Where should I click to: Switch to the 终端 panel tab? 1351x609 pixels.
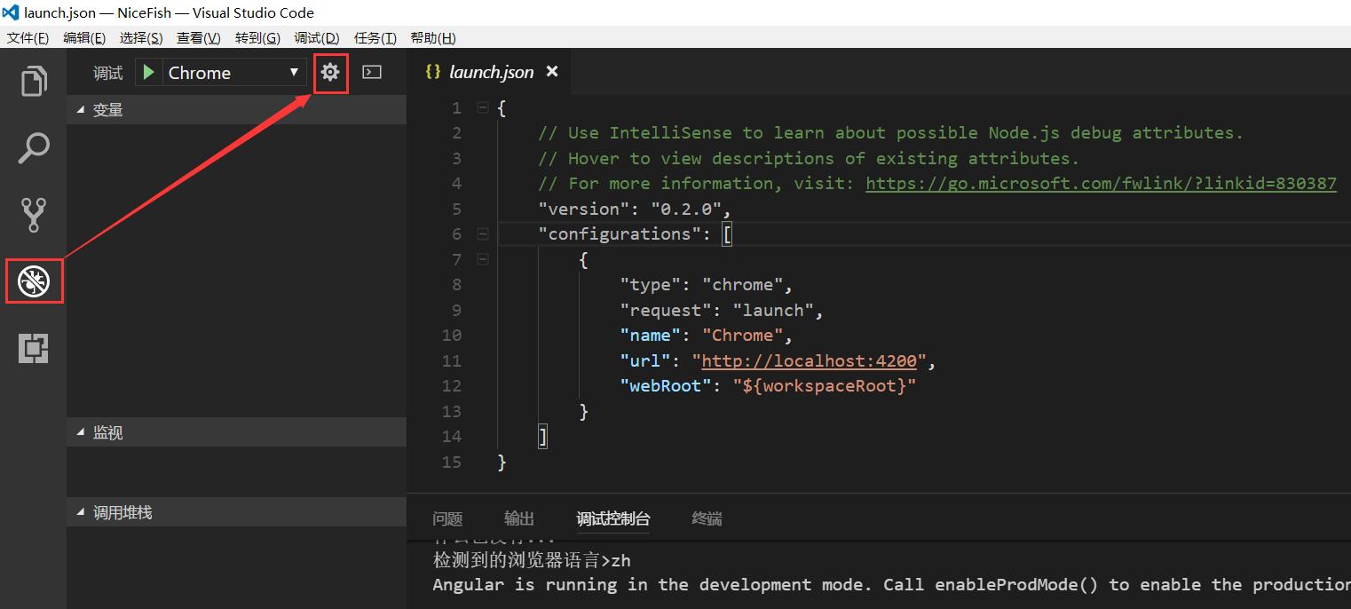pyautogui.click(x=707, y=519)
